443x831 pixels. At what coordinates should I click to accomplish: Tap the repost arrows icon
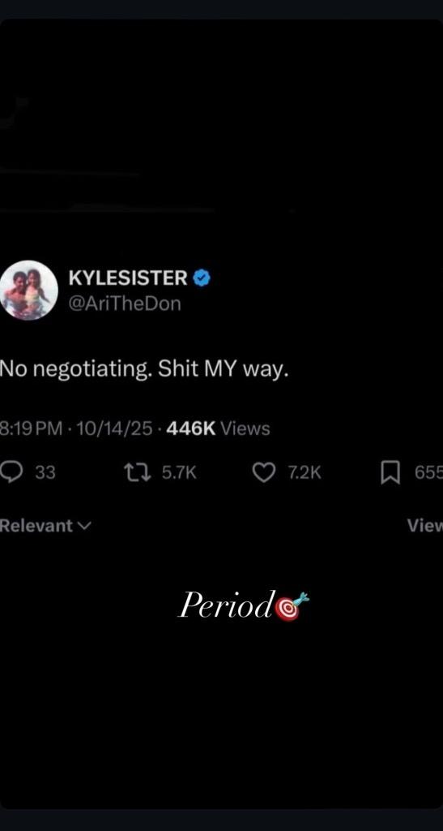tap(136, 472)
